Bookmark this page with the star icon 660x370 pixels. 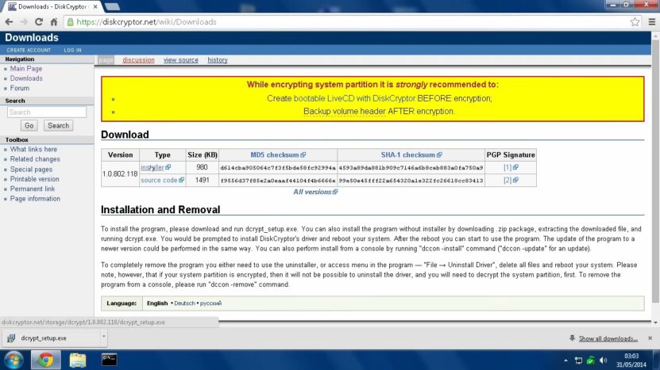635,22
